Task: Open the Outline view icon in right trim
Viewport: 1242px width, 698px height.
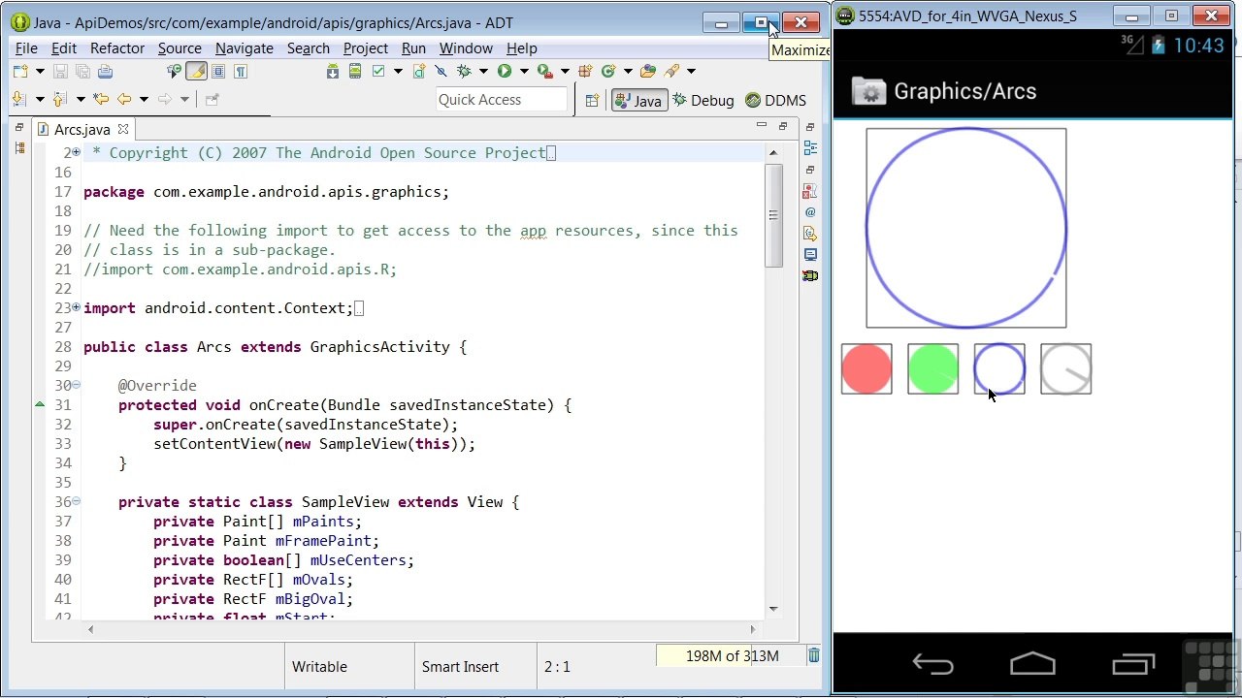Action: [810, 148]
